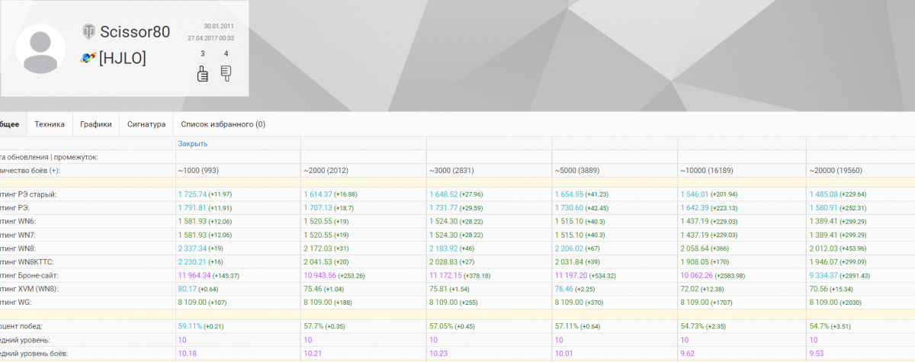
Task: Click the value 2 172.03
Action: click(318, 248)
